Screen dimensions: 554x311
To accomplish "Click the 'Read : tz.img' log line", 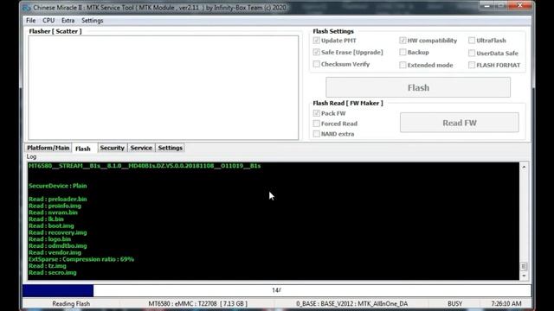I will 48,266.
